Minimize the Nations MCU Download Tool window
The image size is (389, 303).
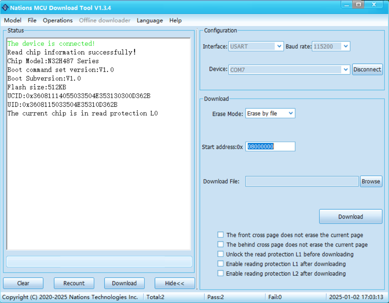click(347, 5)
